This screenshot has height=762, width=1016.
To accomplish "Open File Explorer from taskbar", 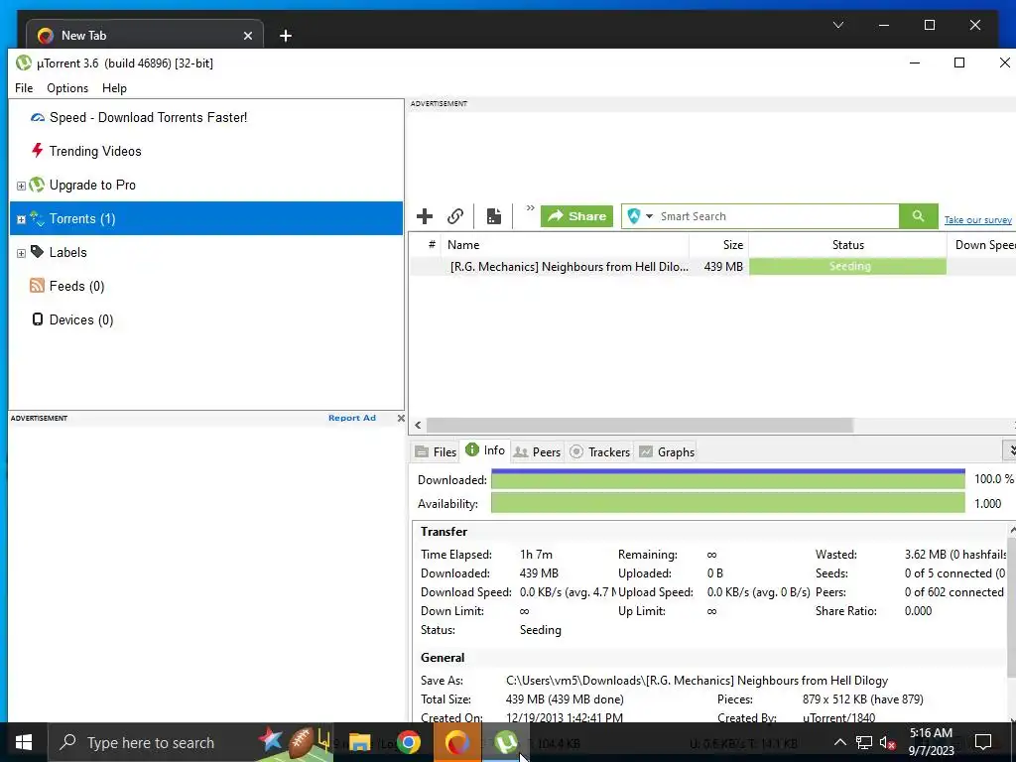I will 359,742.
